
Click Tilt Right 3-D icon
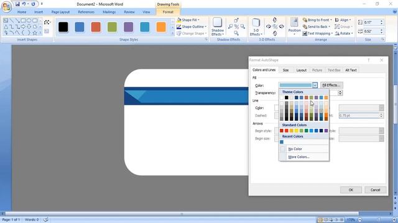(281, 26)
